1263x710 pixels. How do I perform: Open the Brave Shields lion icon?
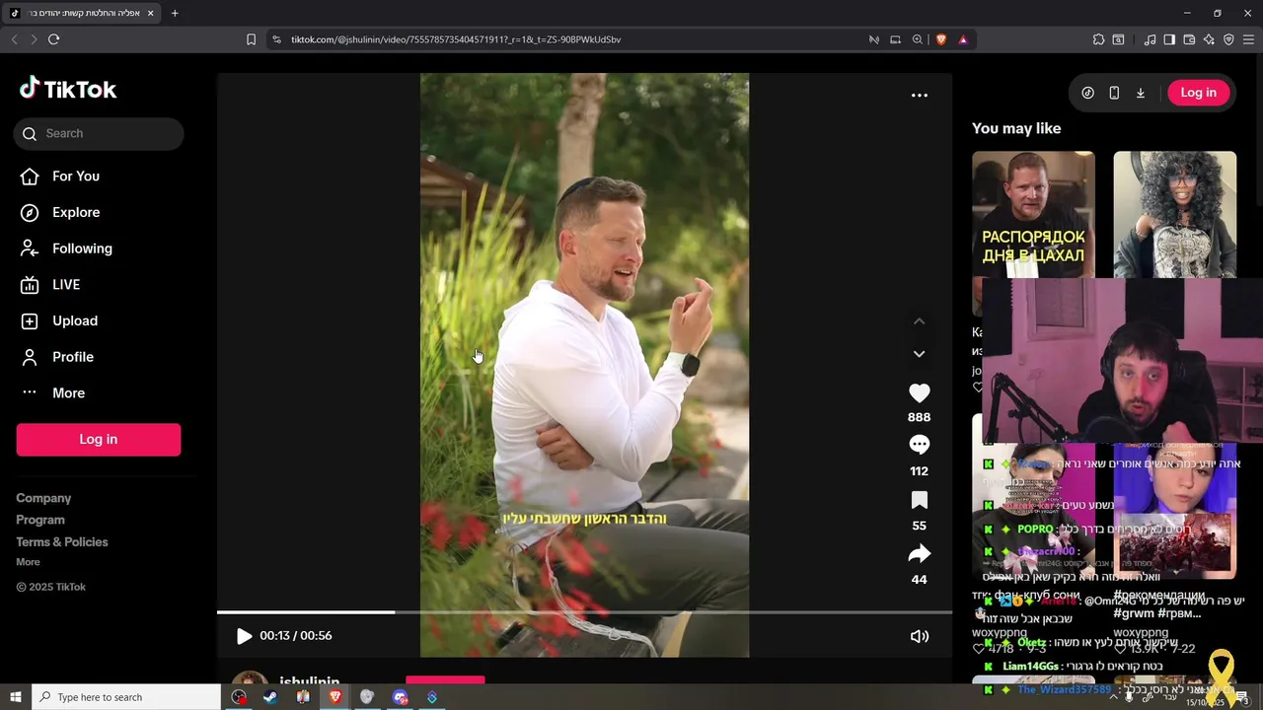click(940, 39)
